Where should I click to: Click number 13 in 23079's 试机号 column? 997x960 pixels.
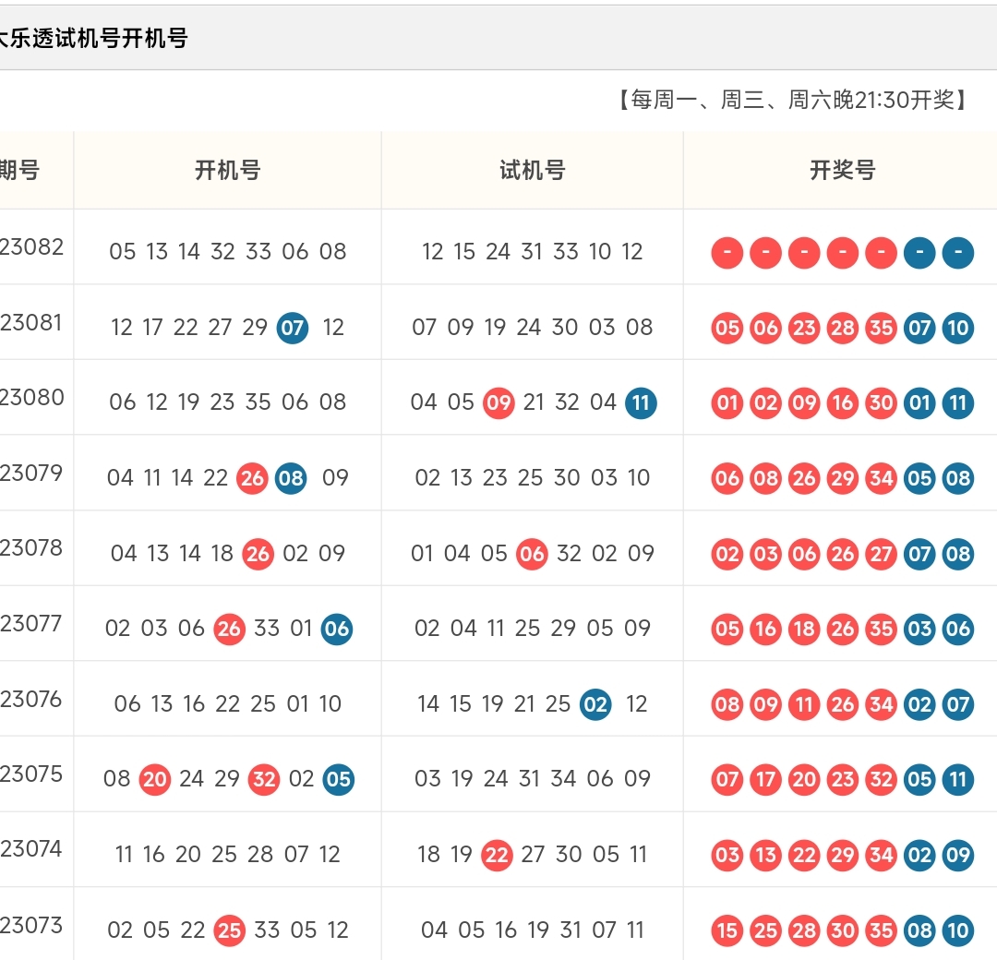461,477
